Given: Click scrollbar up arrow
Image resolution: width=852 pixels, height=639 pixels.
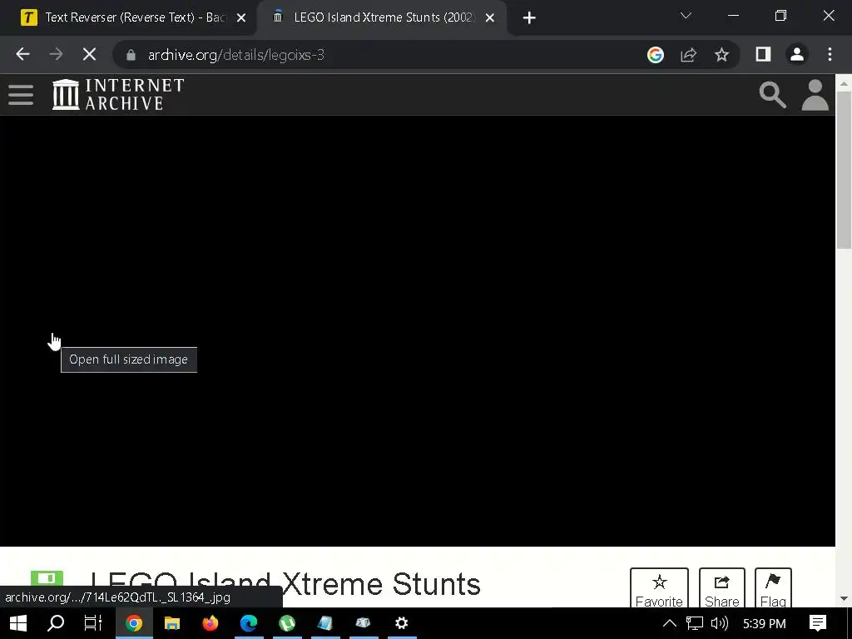Looking at the screenshot, I should [844, 84].
